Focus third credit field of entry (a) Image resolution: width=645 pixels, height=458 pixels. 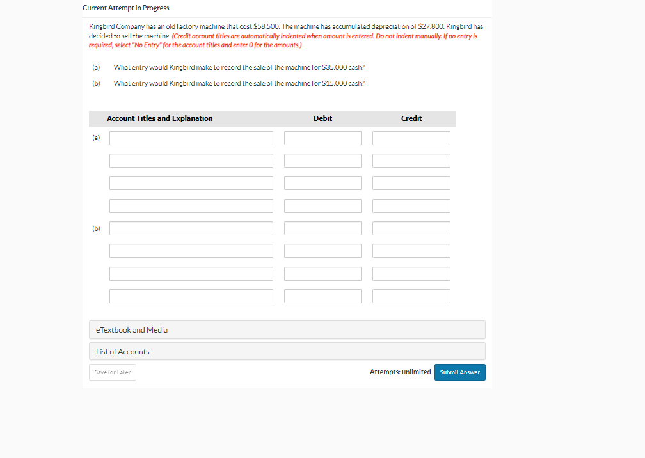[411, 183]
